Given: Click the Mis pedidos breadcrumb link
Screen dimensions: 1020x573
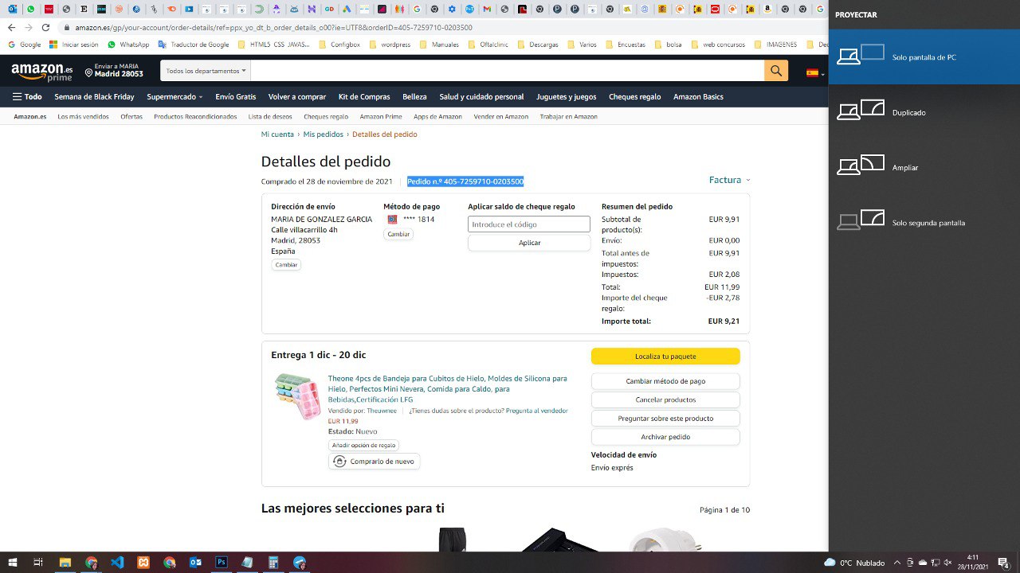Looking at the screenshot, I should [x=323, y=134].
